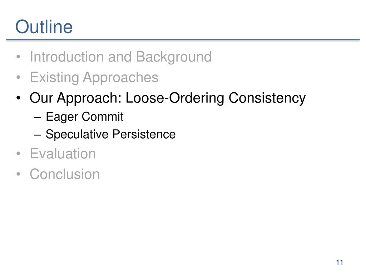Screen dimensions: 366x275
Task: Click the word Background
Action: click(x=174, y=57)
